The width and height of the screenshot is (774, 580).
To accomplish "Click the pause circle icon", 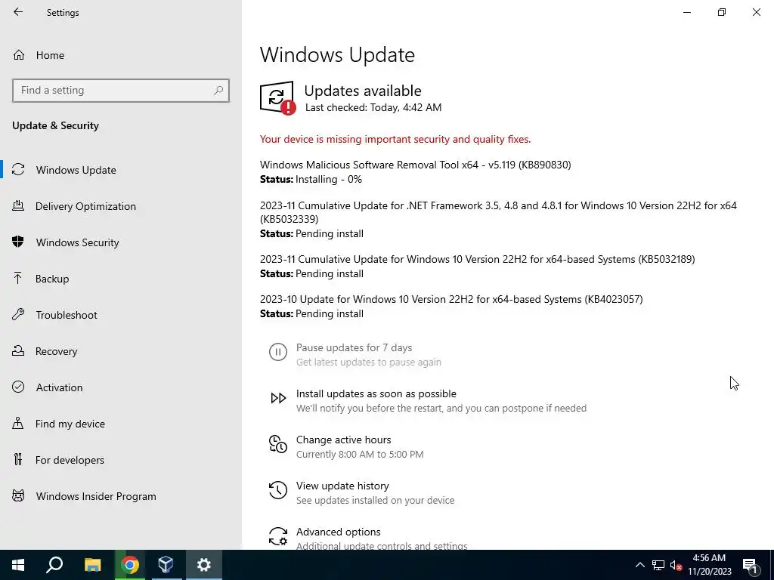I will 278,352.
